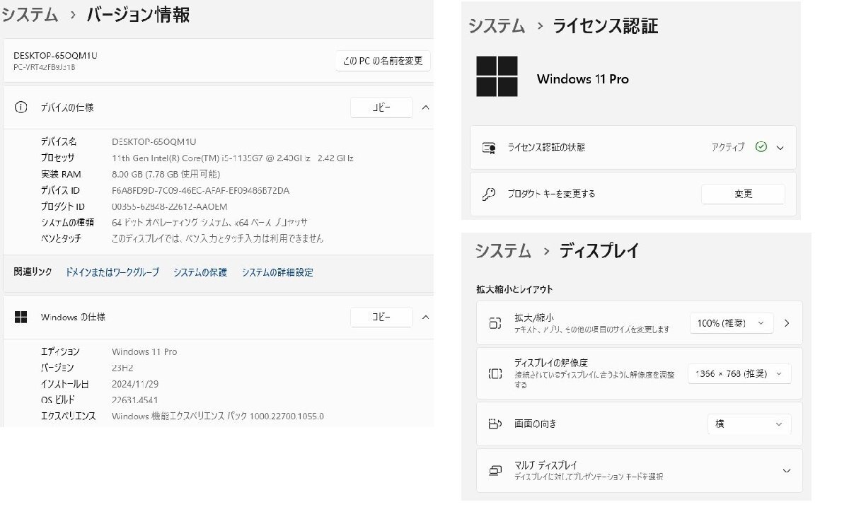The width and height of the screenshot is (849, 507).
Task: Click the product ID 00355-62848-22612-AAOEM
Action: [x=170, y=206]
